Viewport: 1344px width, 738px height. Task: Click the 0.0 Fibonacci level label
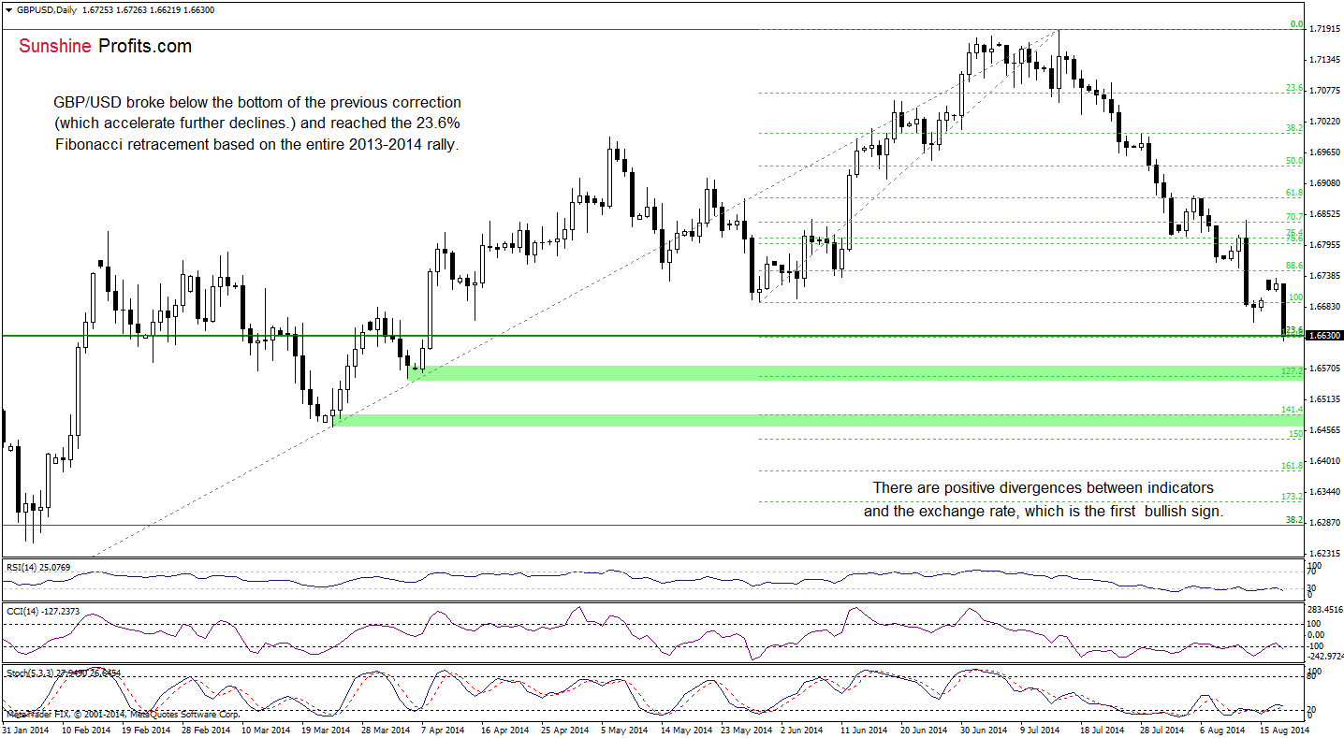[1297, 24]
